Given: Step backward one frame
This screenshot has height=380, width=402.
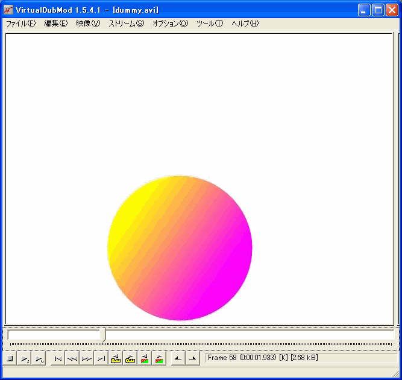Looking at the screenshot, I should [72, 358].
